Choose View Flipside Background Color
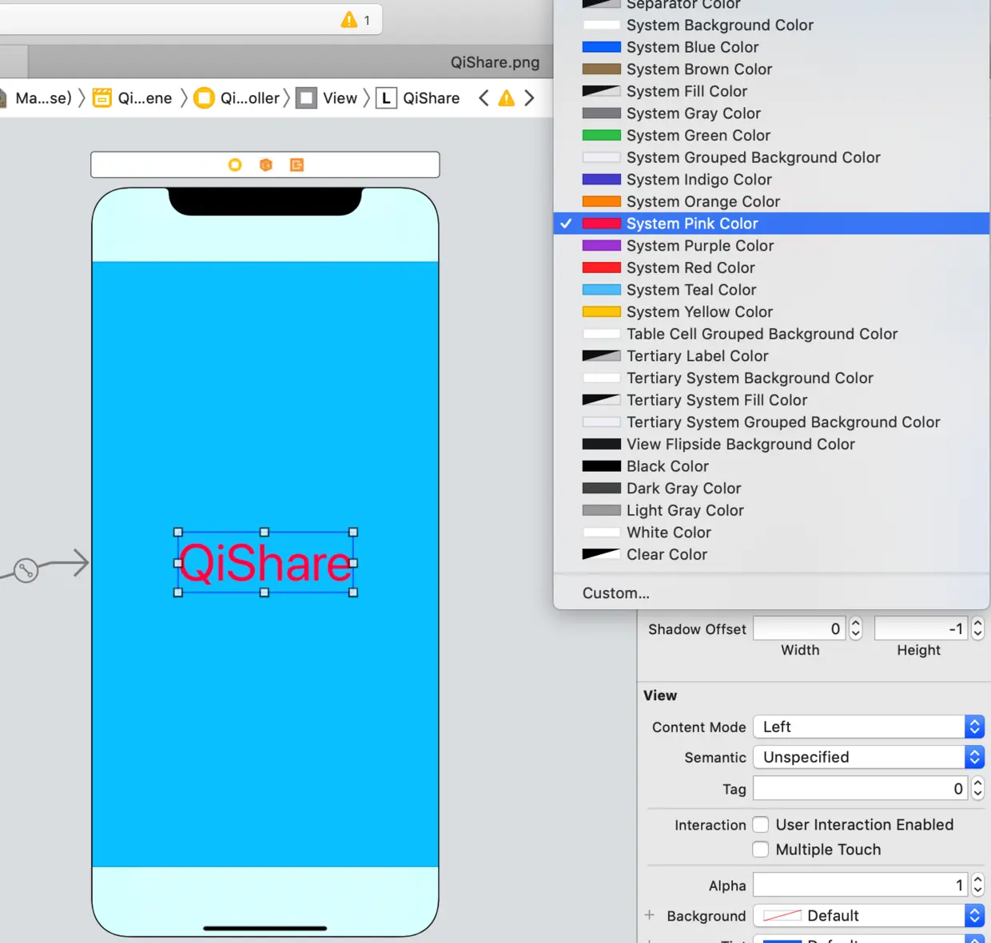The width and height of the screenshot is (991, 943). tap(772, 445)
